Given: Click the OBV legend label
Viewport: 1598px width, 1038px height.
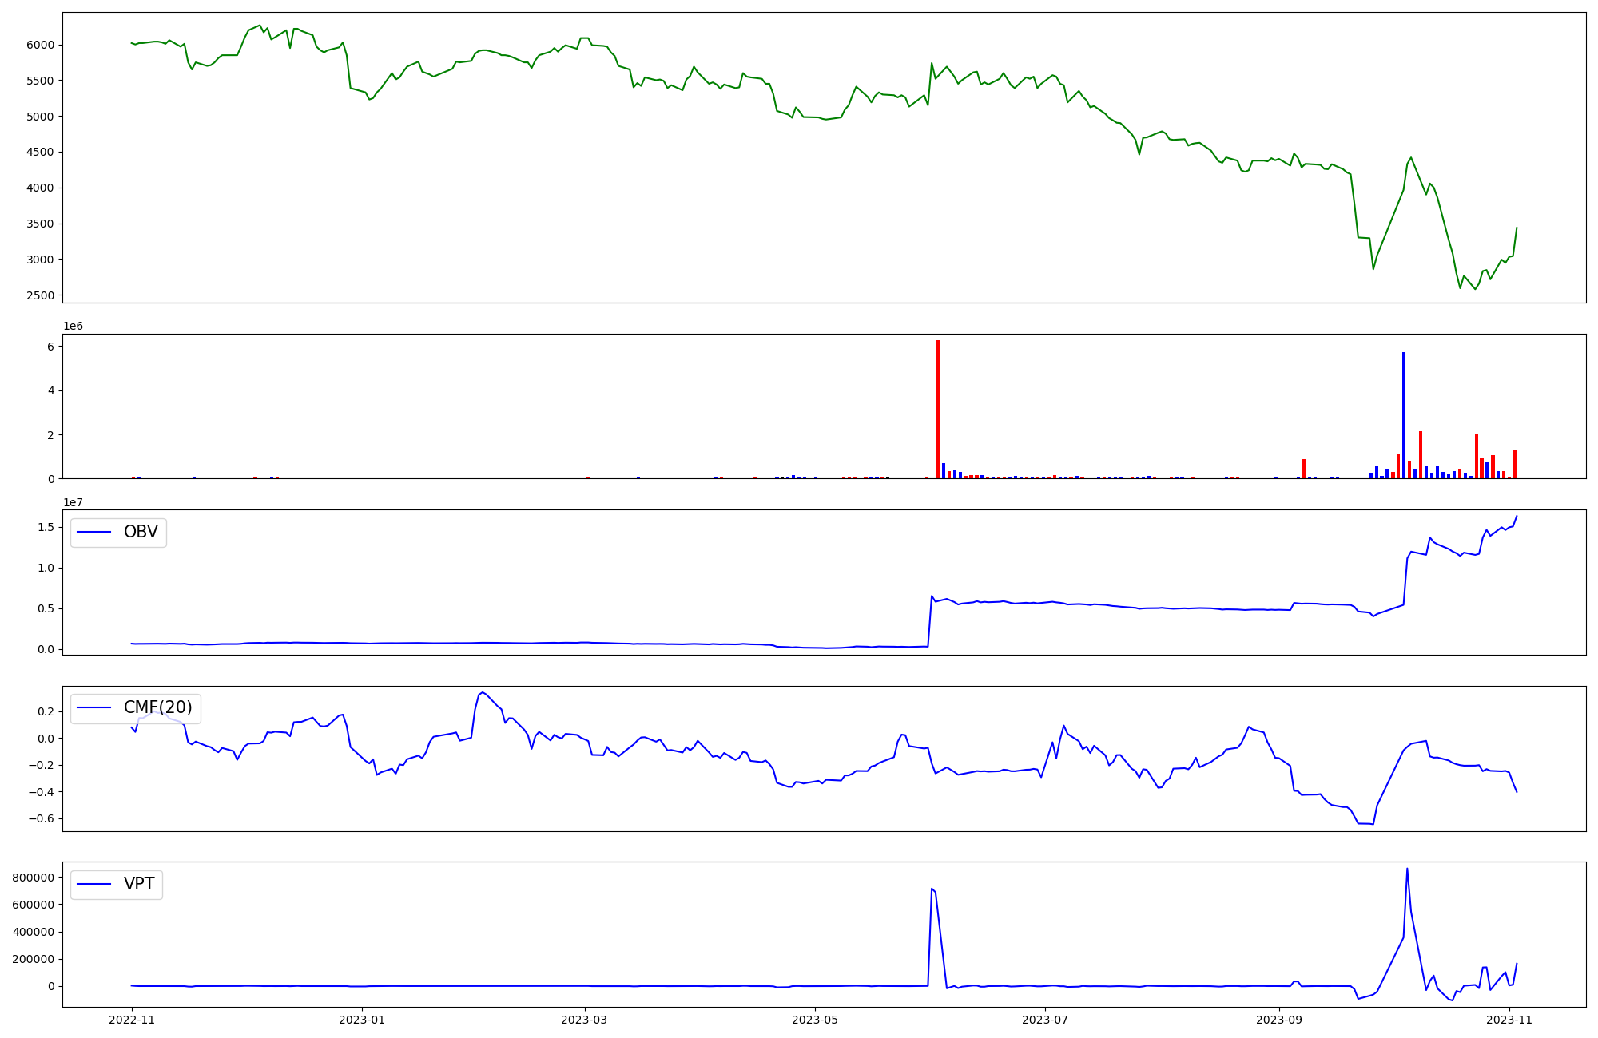Looking at the screenshot, I should click(x=141, y=532).
